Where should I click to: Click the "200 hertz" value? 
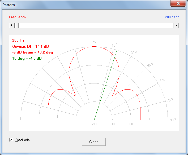[172, 17]
